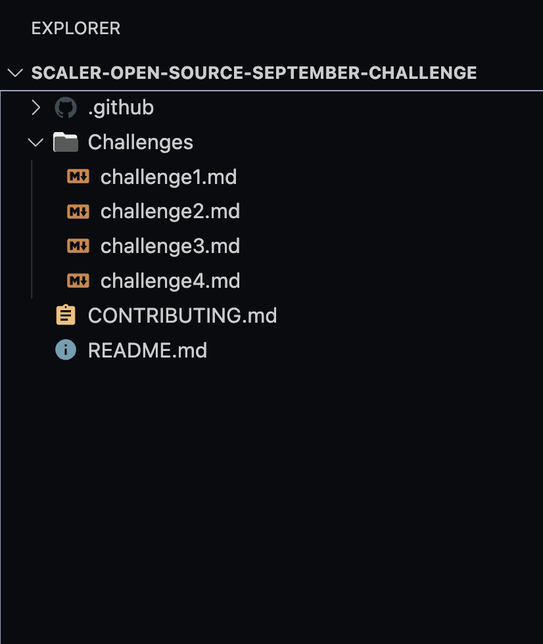
Task: Click the Markdown icon next to challenge3.md
Action: (x=78, y=246)
